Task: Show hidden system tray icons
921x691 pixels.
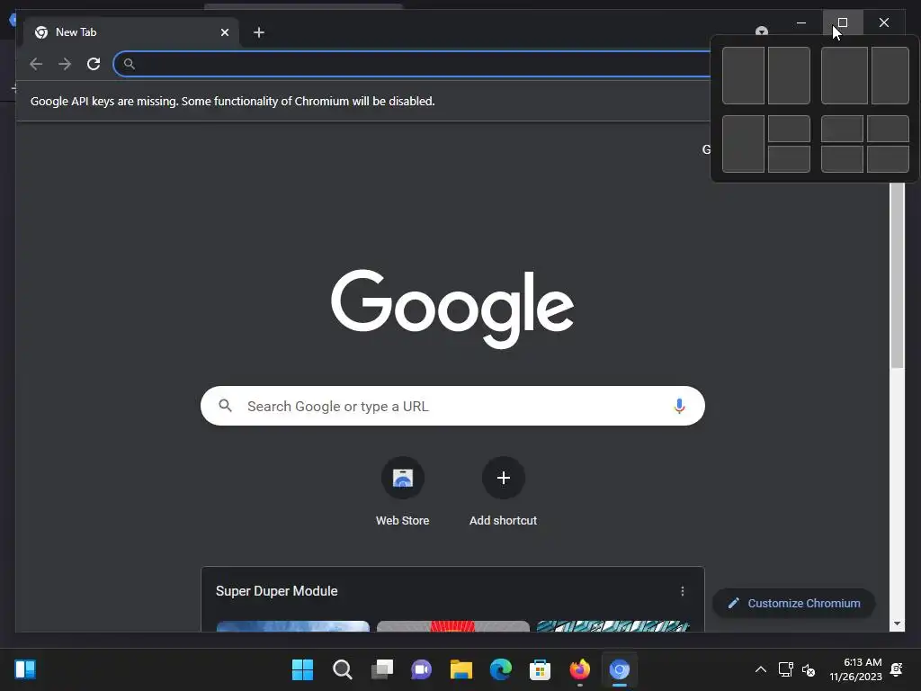Action: pos(761,669)
